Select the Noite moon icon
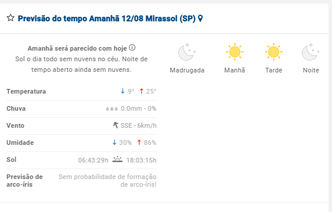Screen dimensions: 332x212 coord(311,52)
